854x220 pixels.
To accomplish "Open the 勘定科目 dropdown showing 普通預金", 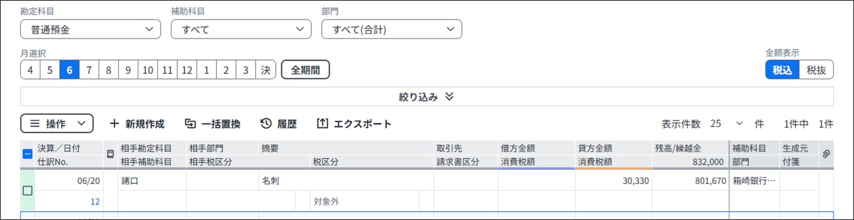I will 91,29.
